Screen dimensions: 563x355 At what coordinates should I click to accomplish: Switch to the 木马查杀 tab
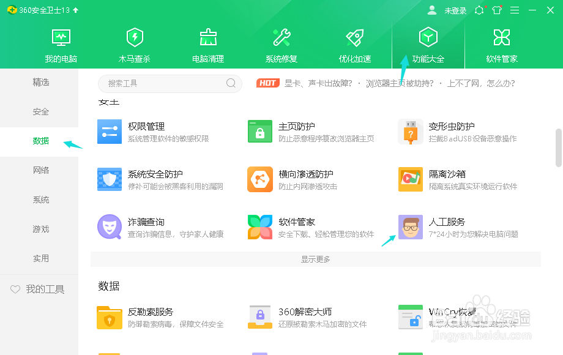(x=134, y=43)
